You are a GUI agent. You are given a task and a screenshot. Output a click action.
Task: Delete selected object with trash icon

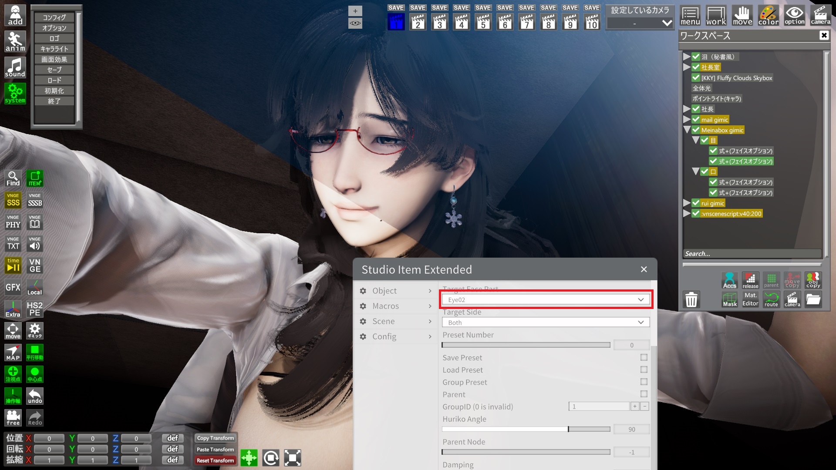tap(691, 299)
